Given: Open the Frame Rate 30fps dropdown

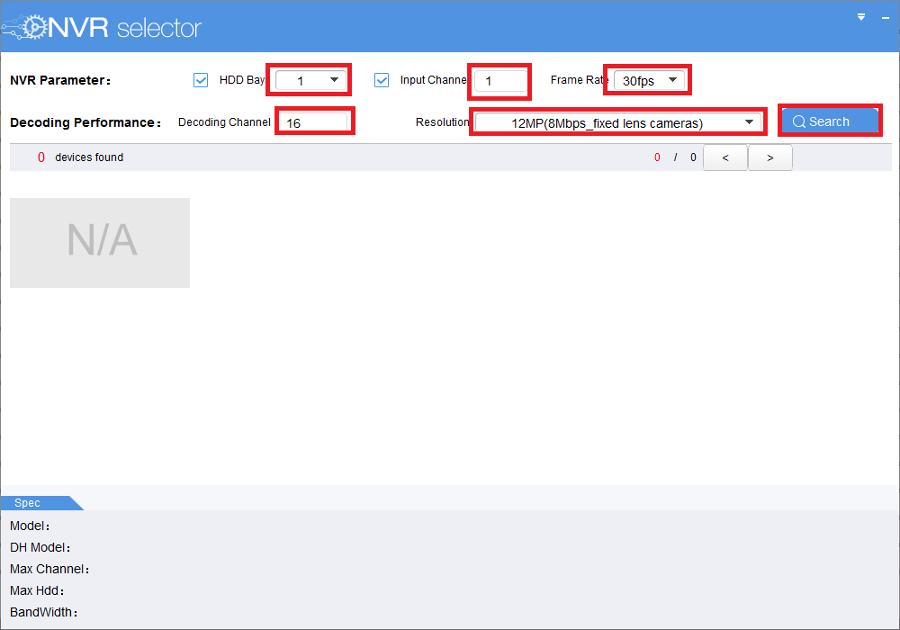Looking at the screenshot, I should click(649, 80).
